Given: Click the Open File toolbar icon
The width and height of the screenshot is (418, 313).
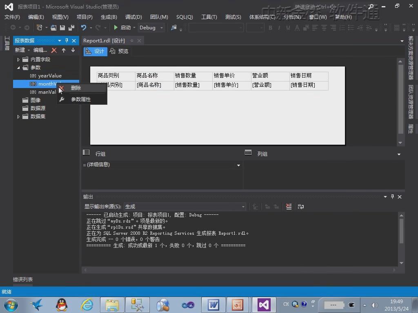Looking at the screenshot, I should (x=53, y=27).
